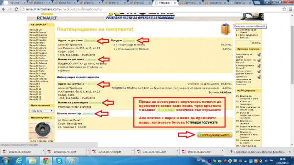
Task: Click the volume speaker tray icon
Action: 266,161
